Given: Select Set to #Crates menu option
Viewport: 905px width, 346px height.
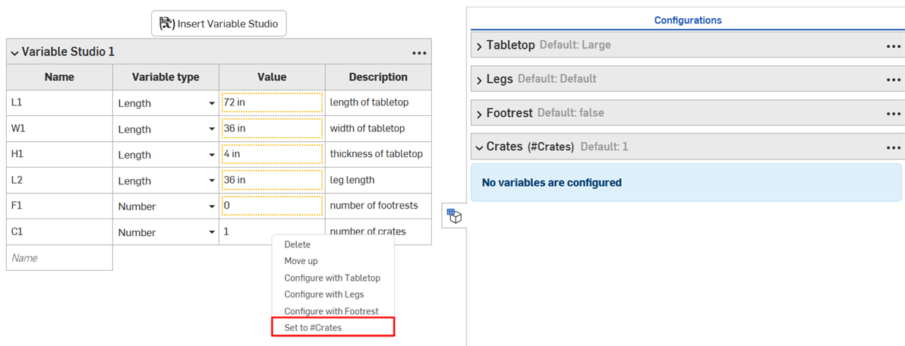Looking at the screenshot, I should click(313, 327).
